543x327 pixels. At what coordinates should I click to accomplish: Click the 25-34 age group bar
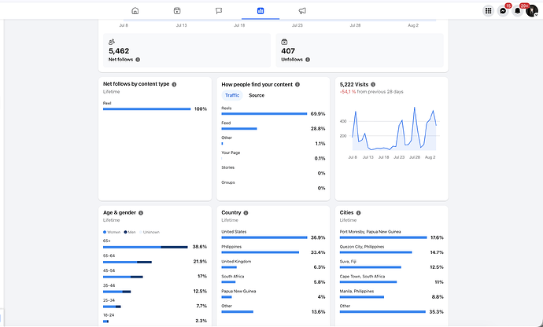point(112,307)
